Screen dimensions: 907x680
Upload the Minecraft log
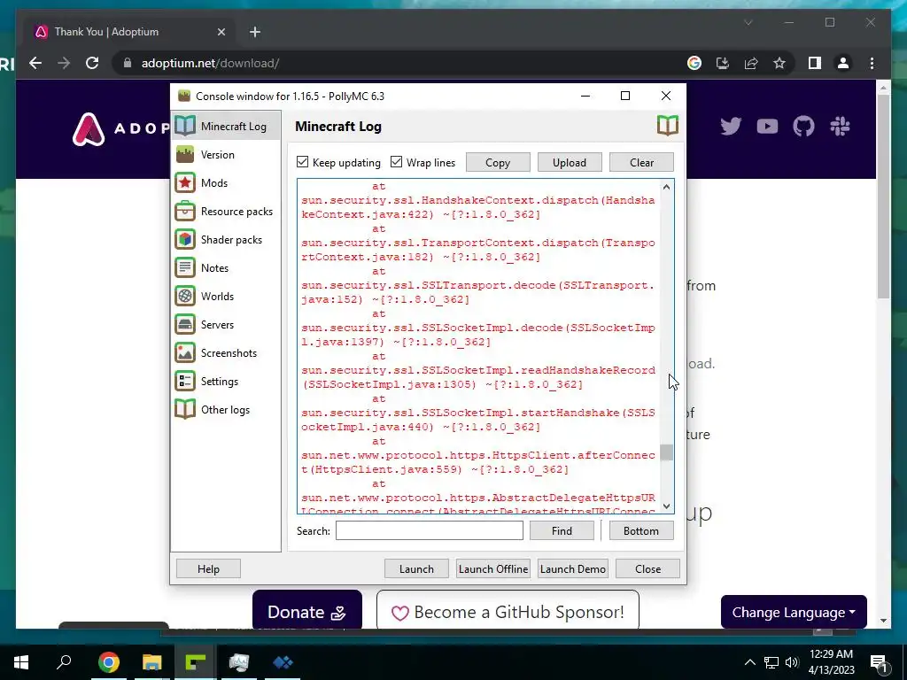570,163
